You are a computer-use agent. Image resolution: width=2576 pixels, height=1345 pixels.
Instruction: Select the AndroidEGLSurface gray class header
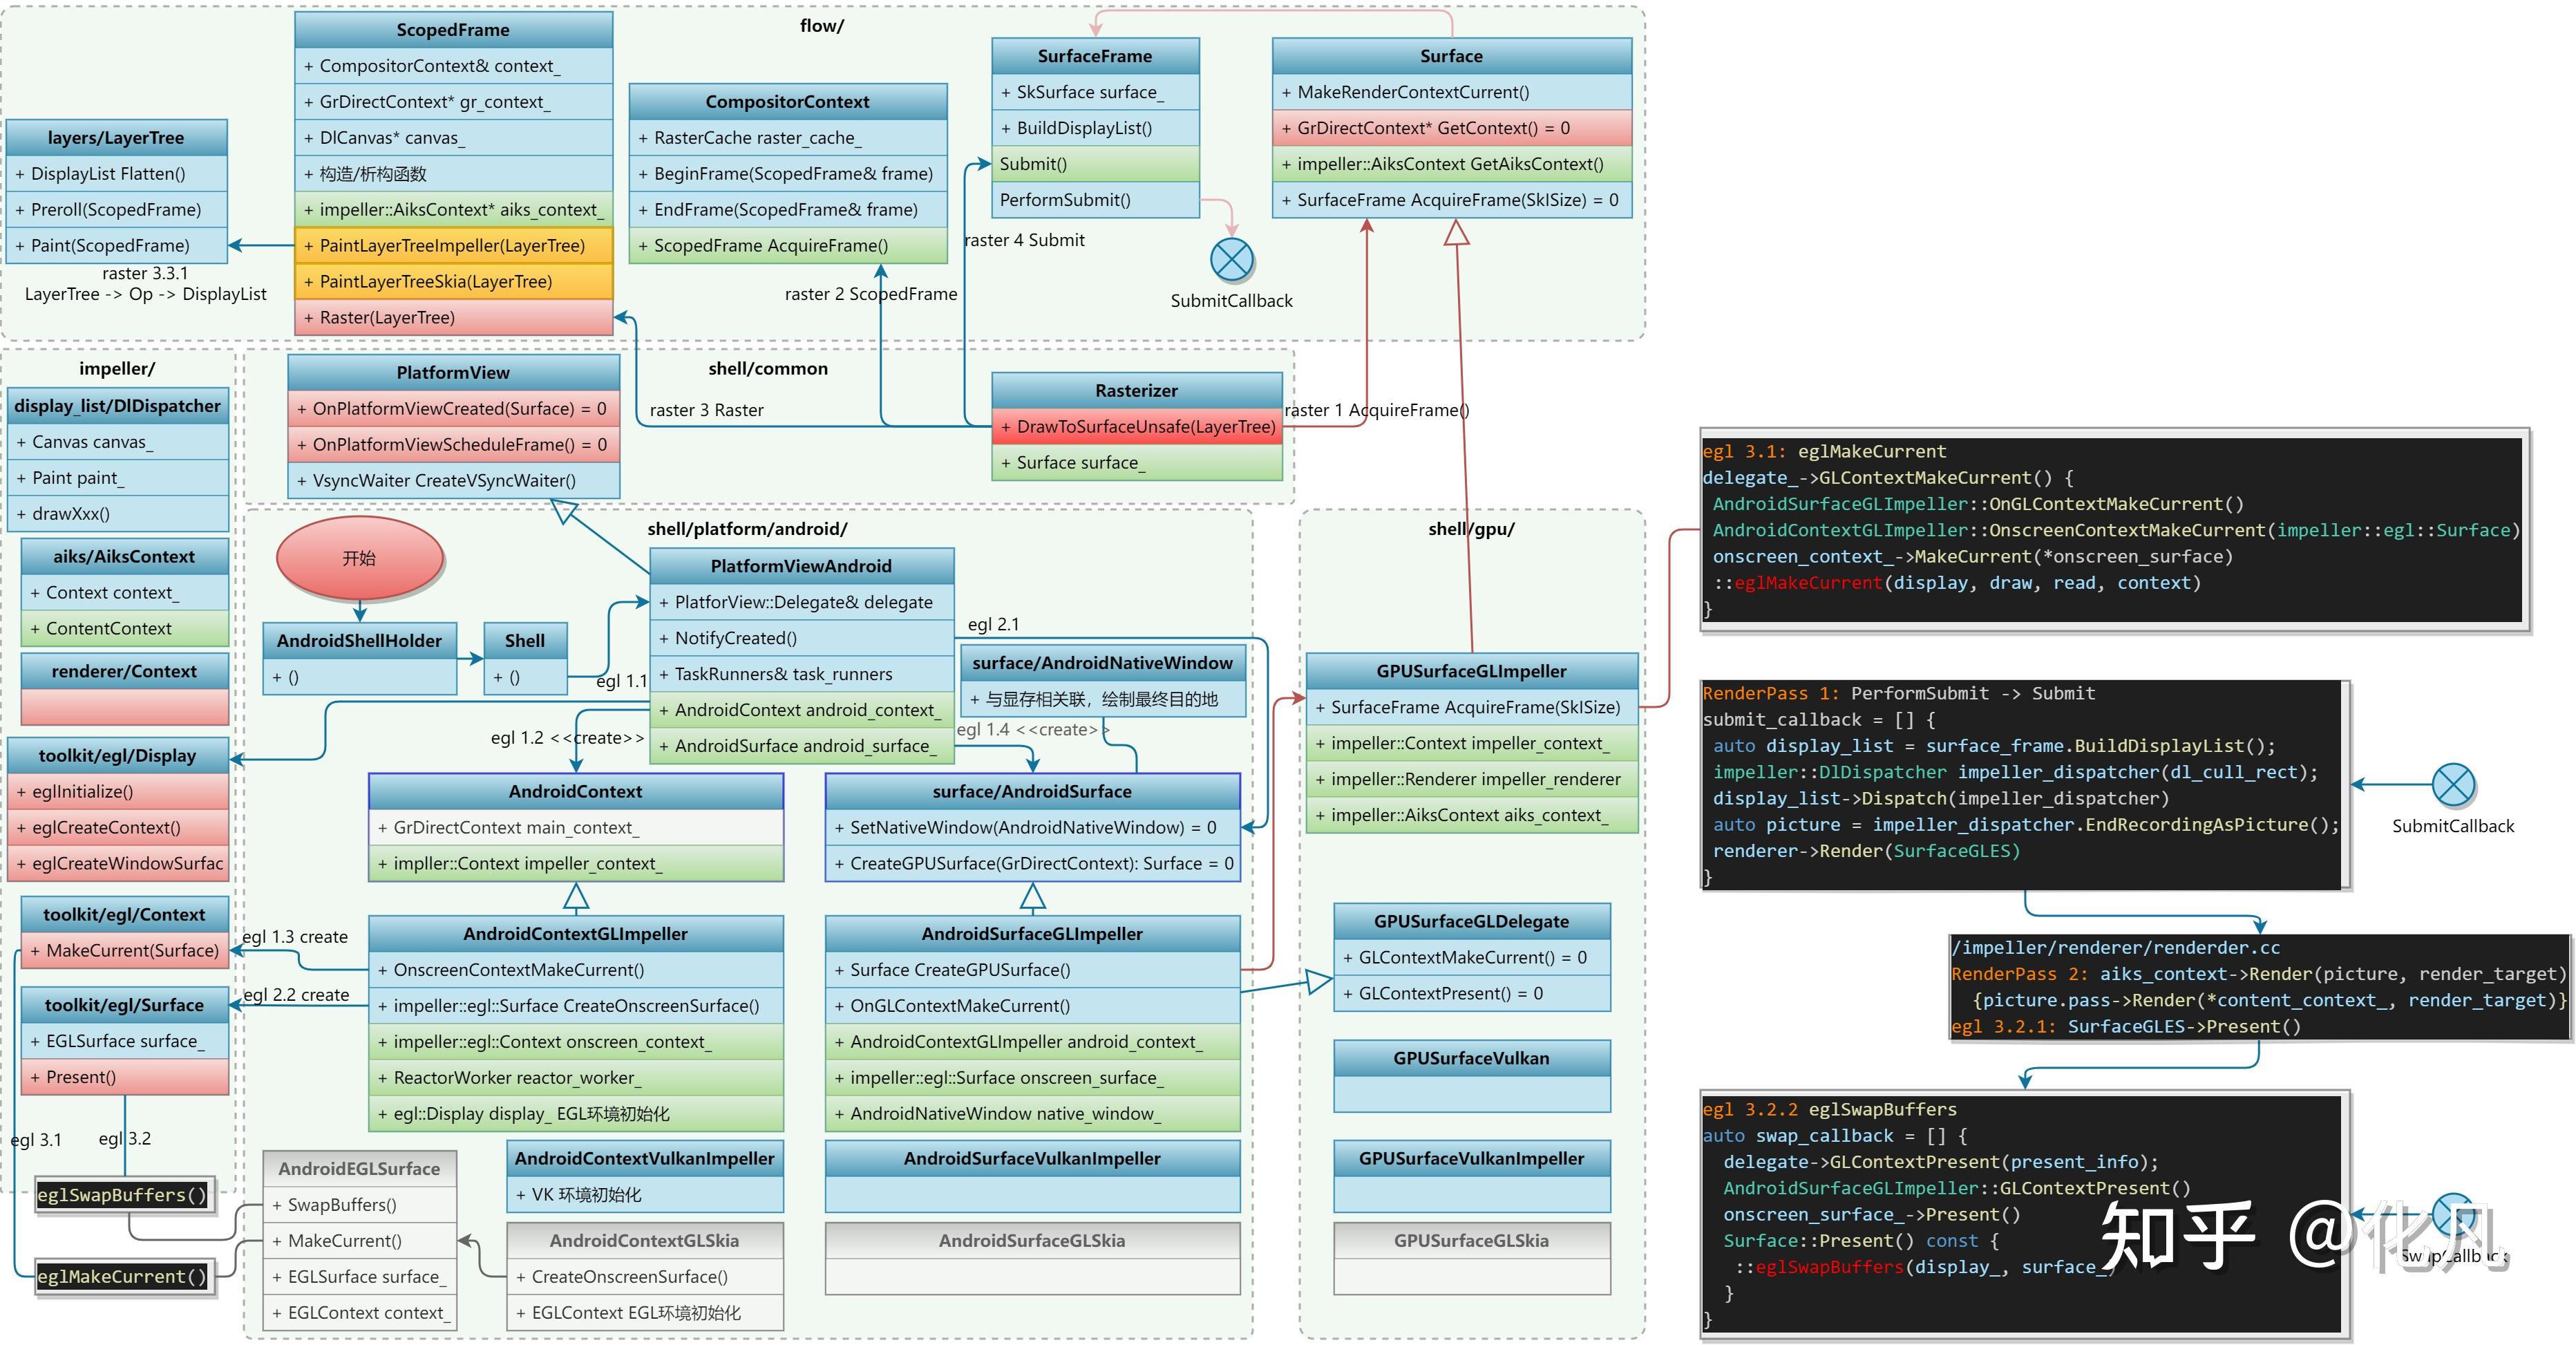coord(359,1168)
